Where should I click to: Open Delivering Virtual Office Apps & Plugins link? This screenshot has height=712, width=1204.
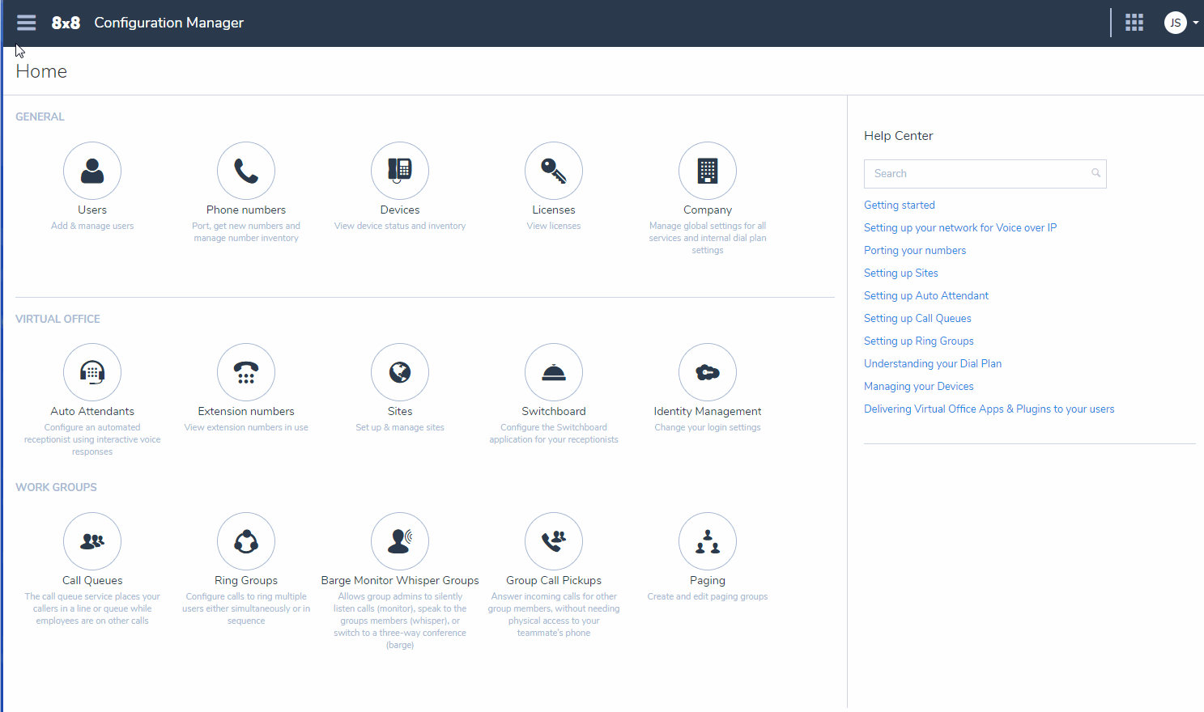pos(989,409)
